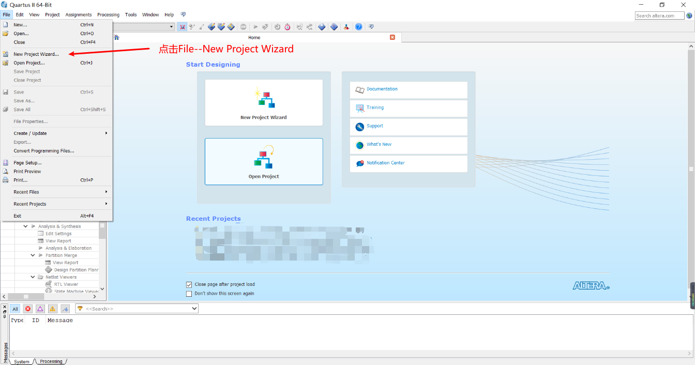
Task: Toggle the yellow warning messages filter
Action: click(x=53, y=309)
